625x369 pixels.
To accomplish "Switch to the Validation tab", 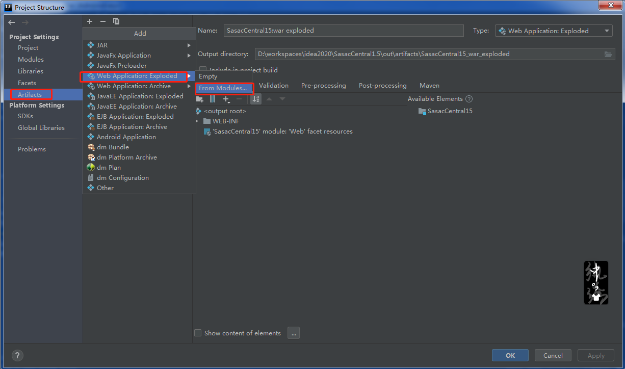I will click(274, 86).
